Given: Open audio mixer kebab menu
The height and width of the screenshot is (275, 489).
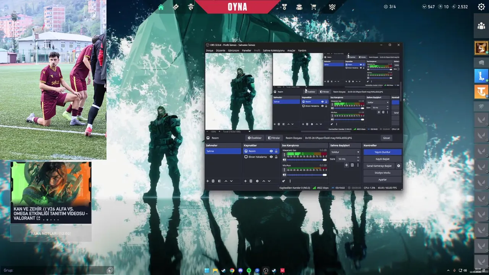Looking at the screenshot, I should click(x=290, y=181).
